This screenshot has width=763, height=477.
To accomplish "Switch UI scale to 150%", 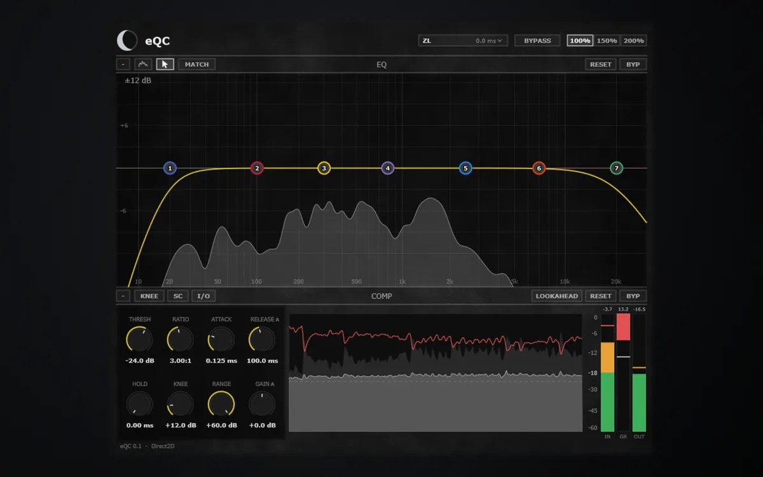I will (607, 41).
